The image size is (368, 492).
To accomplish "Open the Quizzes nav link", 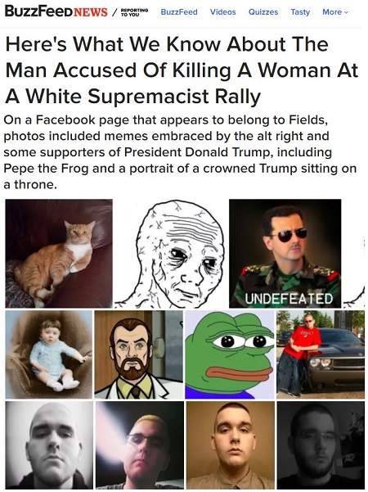I will point(263,12).
